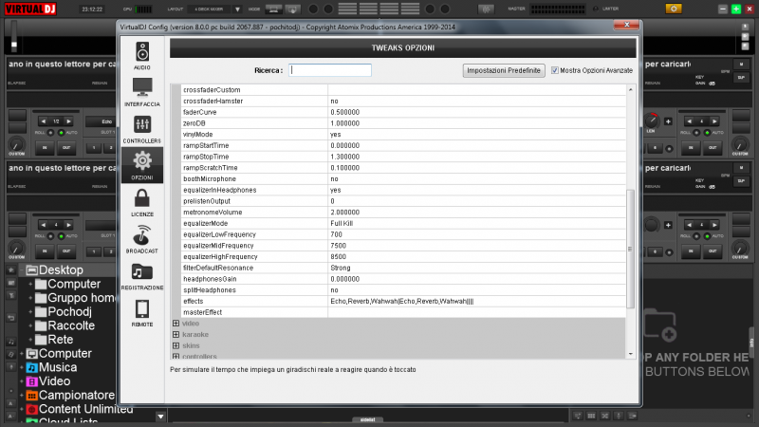Halve loop length on left upper deck

43,121
